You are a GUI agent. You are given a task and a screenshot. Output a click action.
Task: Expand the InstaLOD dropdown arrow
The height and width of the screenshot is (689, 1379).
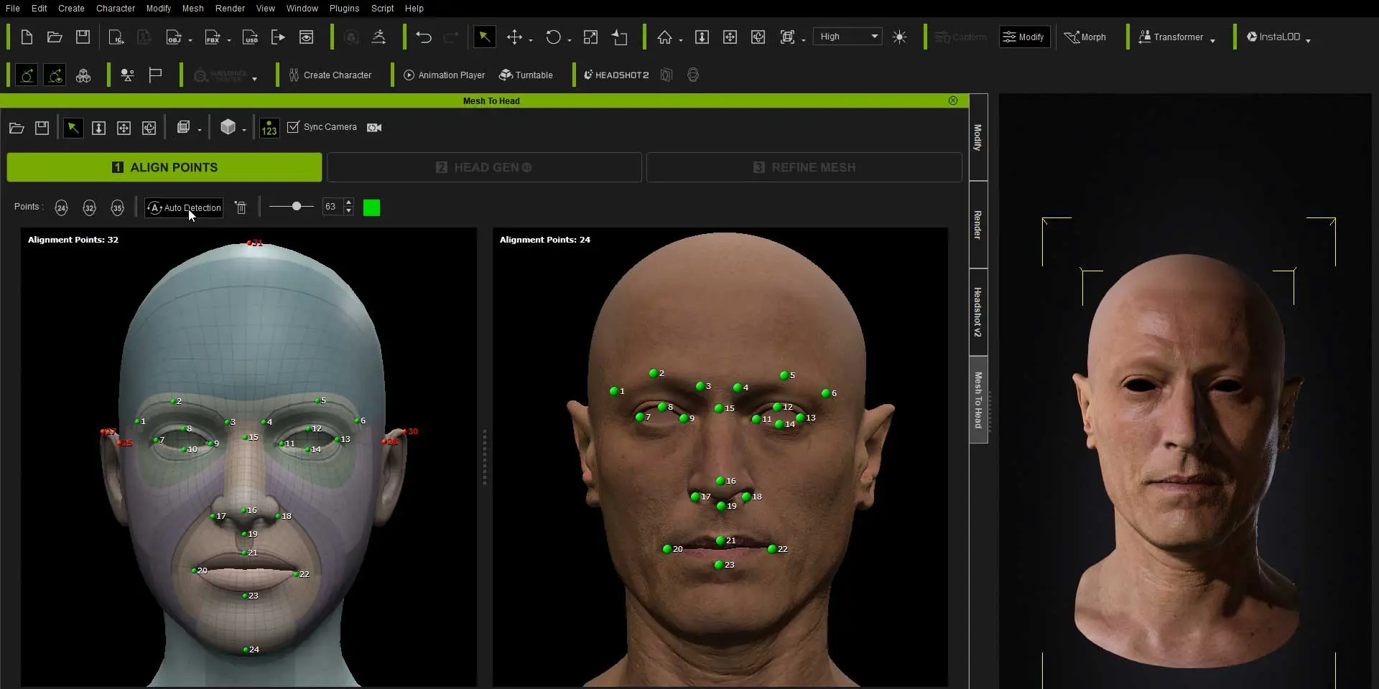tap(1308, 40)
